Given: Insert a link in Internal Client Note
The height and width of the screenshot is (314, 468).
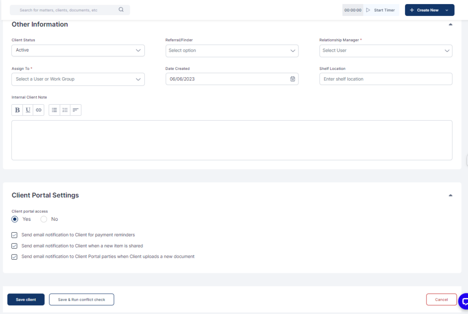Looking at the screenshot, I should 39,110.
